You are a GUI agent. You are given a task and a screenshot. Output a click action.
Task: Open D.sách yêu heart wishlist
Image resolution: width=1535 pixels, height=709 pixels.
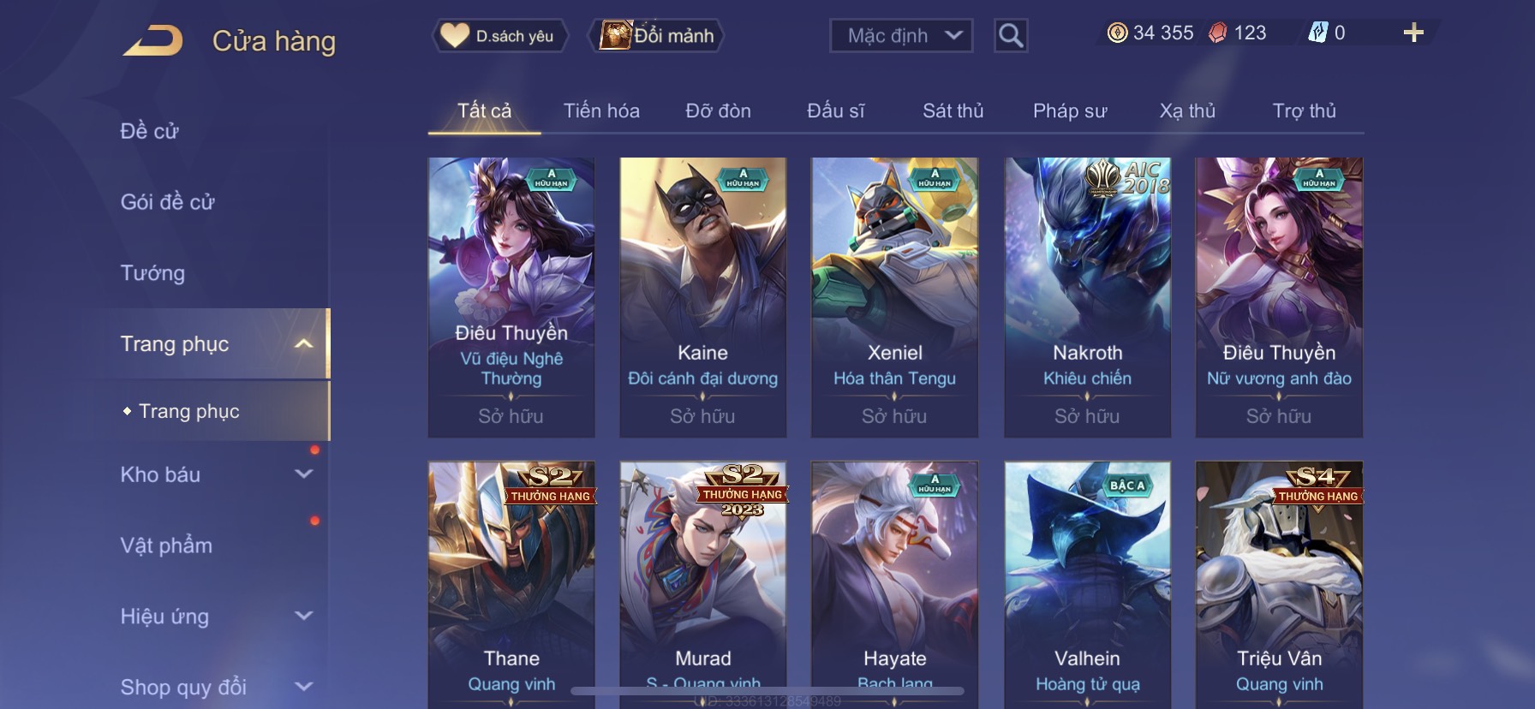[499, 36]
